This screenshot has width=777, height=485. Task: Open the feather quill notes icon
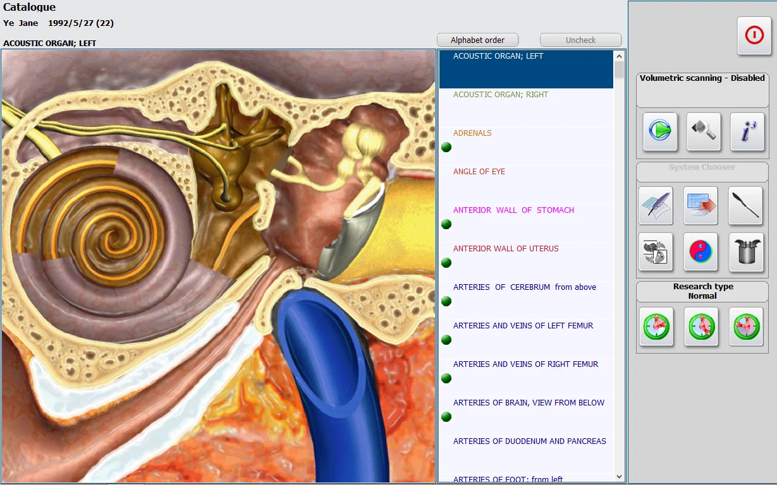coord(656,206)
